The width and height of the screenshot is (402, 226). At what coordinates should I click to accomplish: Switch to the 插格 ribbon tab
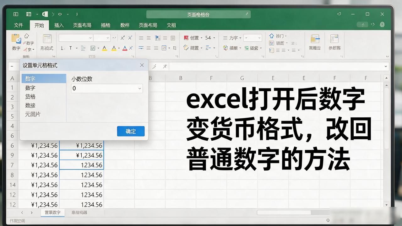(106, 25)
